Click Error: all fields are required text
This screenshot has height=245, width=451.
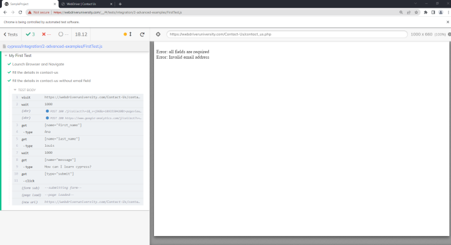point(182,52)
